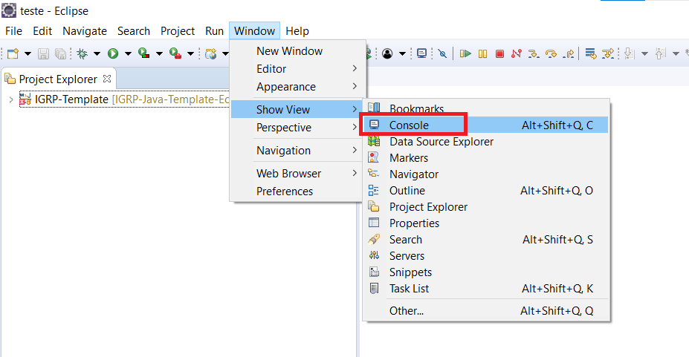Open the Project menu
The width and height of the screenshot is (689, 357).
178,31
